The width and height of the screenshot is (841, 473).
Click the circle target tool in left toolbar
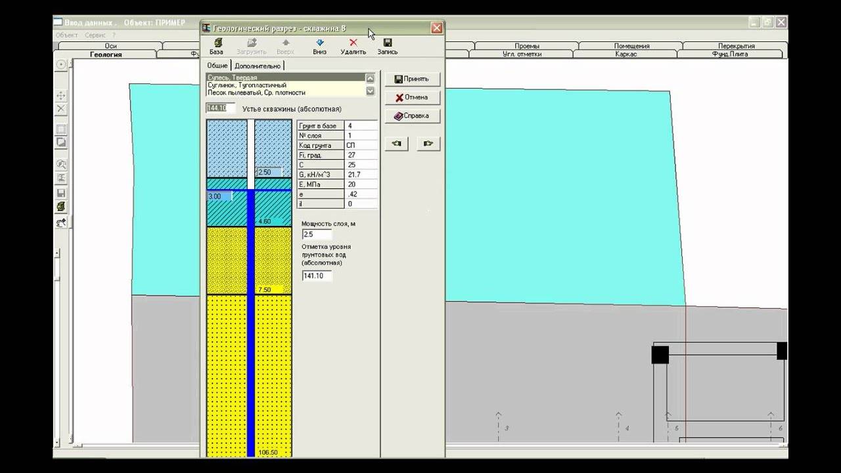(61, 64)
